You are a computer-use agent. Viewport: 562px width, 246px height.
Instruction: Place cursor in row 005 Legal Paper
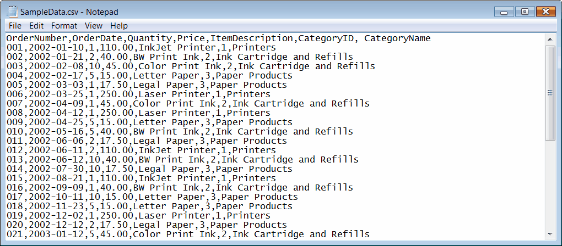coord(147,85)
